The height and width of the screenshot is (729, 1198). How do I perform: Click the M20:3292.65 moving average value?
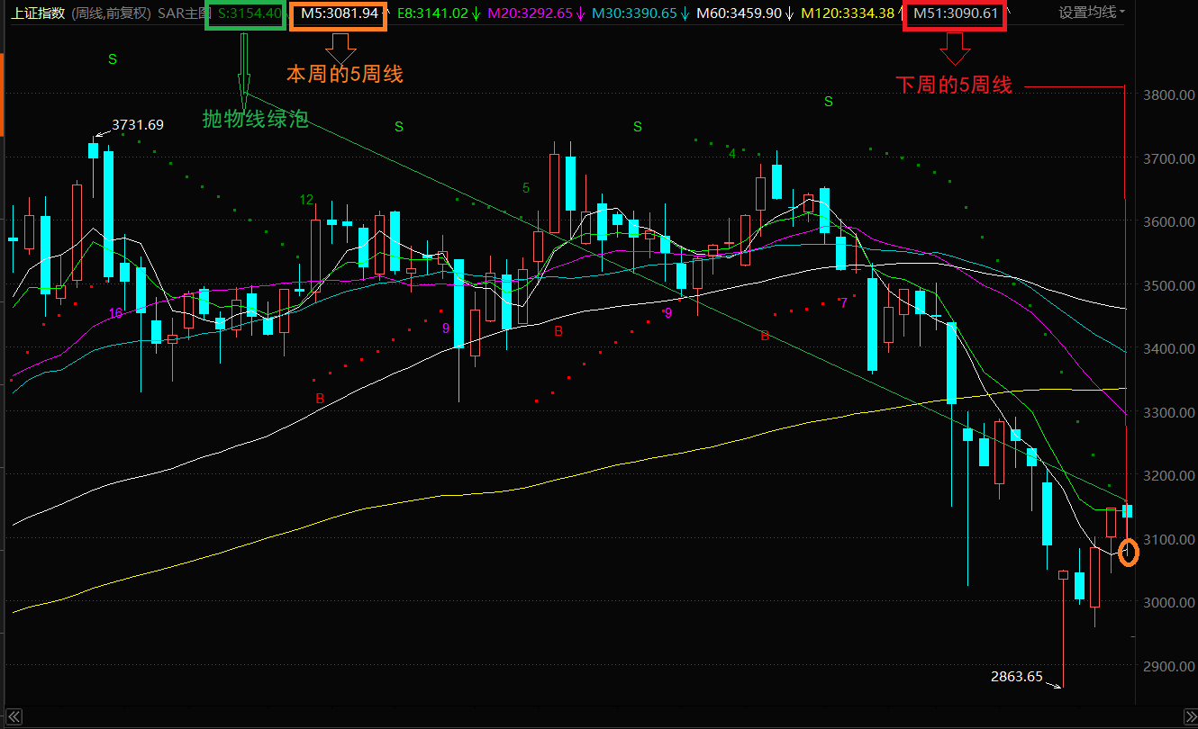530,13
